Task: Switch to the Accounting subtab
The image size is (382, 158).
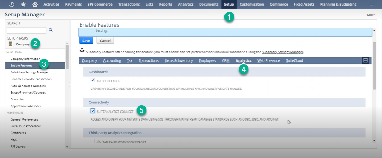Action: click(112, 60)
